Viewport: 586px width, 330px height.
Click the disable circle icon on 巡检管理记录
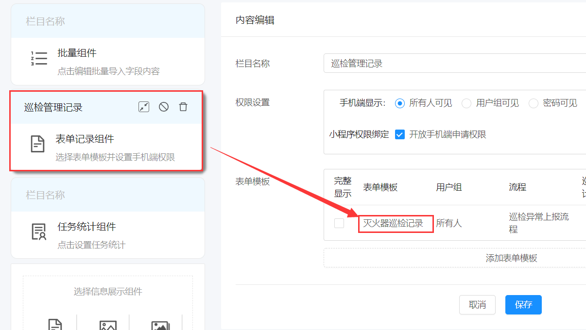[x=163, y=107]
